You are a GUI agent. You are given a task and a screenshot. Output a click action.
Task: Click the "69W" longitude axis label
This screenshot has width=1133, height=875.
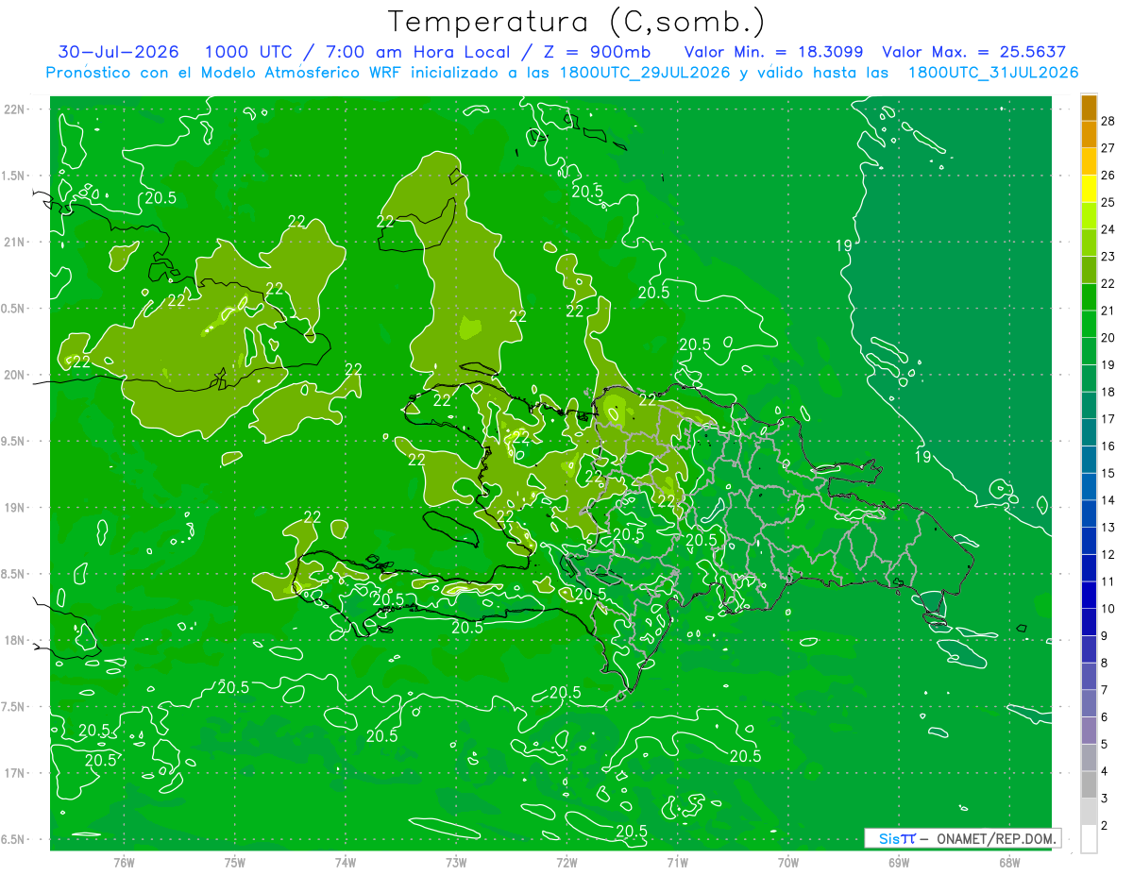pos(899,862)
